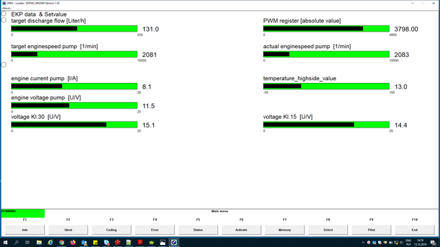Click the 14.4 Kl.15 voltage value
Image resolution: width=440 pixels, height=247 pixels.
point(401,125)
